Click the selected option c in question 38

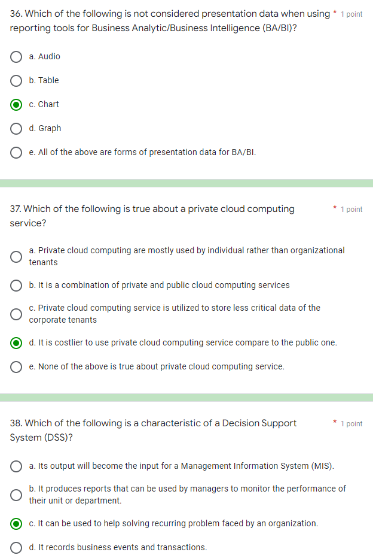click(16, 523)
